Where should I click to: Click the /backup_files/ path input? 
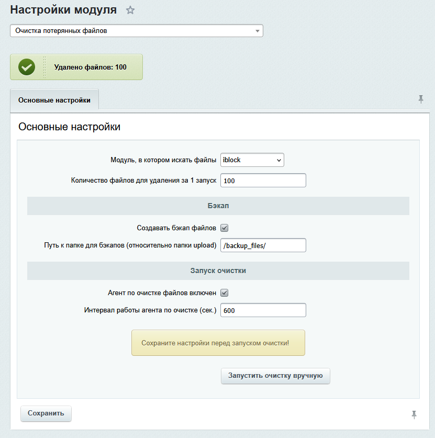(x=263, y=245)
